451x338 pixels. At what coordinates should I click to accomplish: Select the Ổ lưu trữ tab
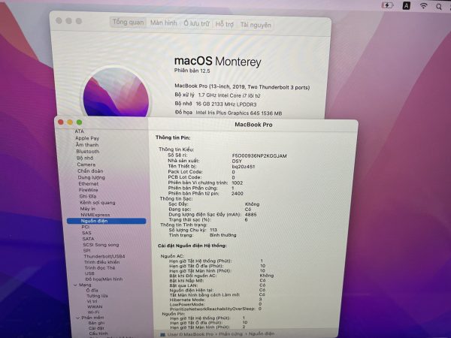tap(197, 24)
